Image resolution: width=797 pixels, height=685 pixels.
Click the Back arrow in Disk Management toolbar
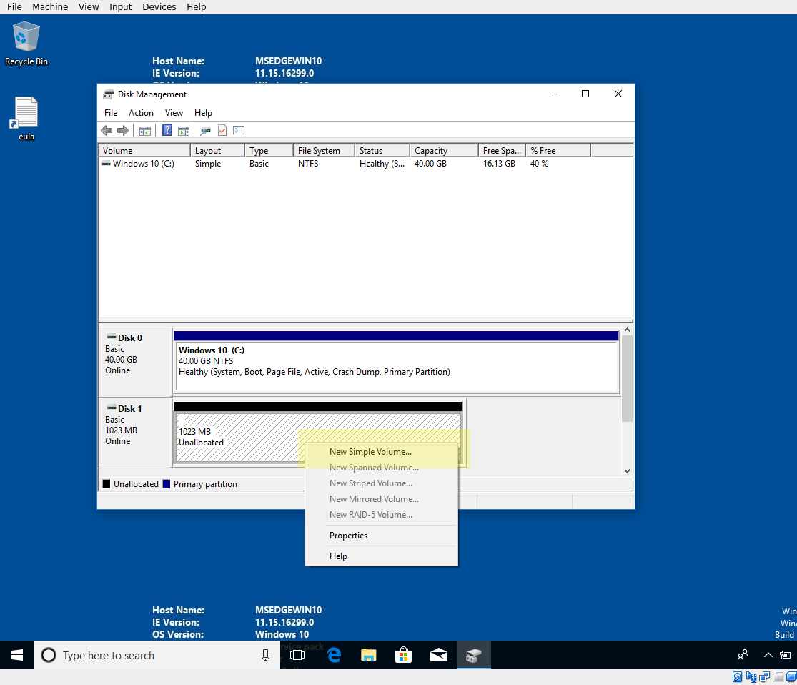pos(107,131)
